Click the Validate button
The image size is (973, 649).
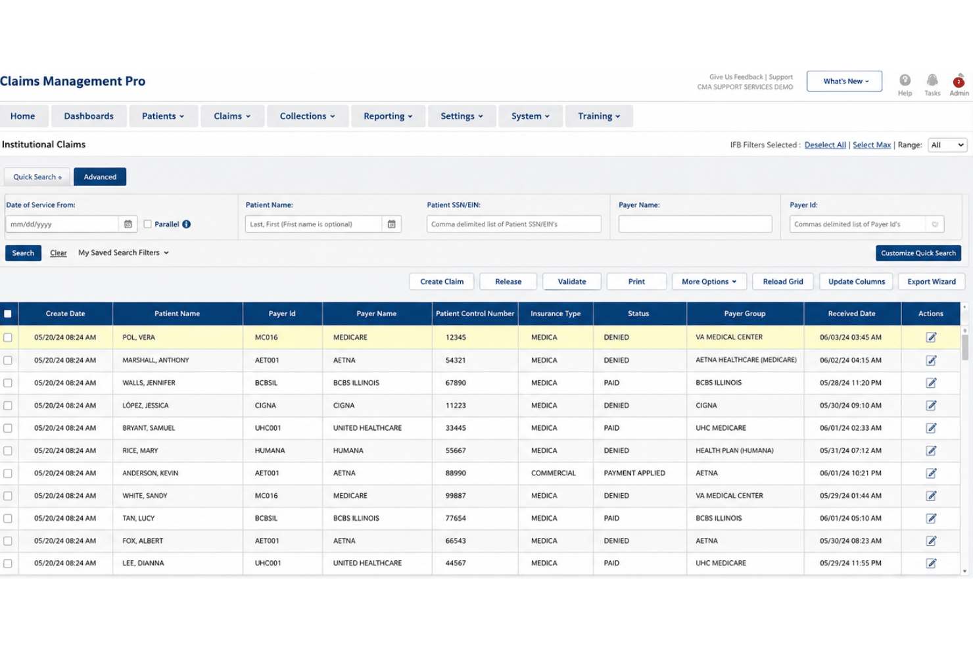[x=572, y=281]
